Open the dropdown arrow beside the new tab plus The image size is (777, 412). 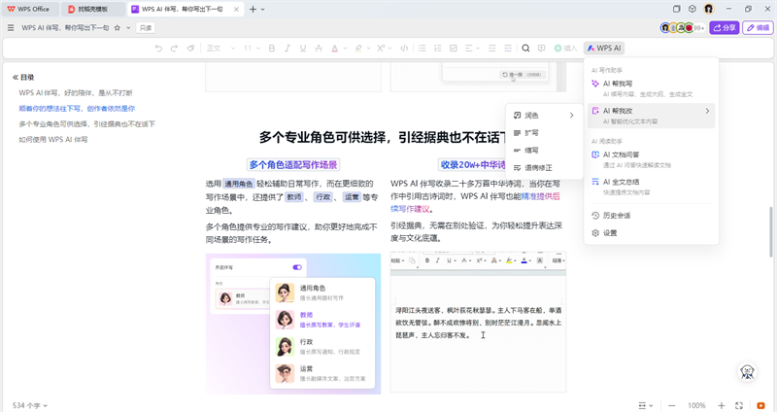tap(262, 9)
